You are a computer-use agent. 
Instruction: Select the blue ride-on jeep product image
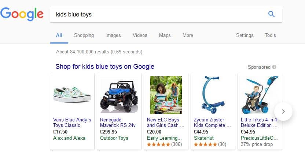tap(119, 95)
